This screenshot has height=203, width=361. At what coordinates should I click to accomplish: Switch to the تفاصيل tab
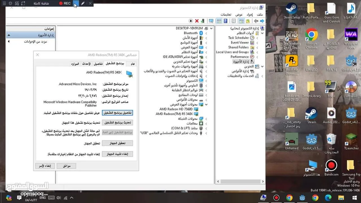pos(98,64)
